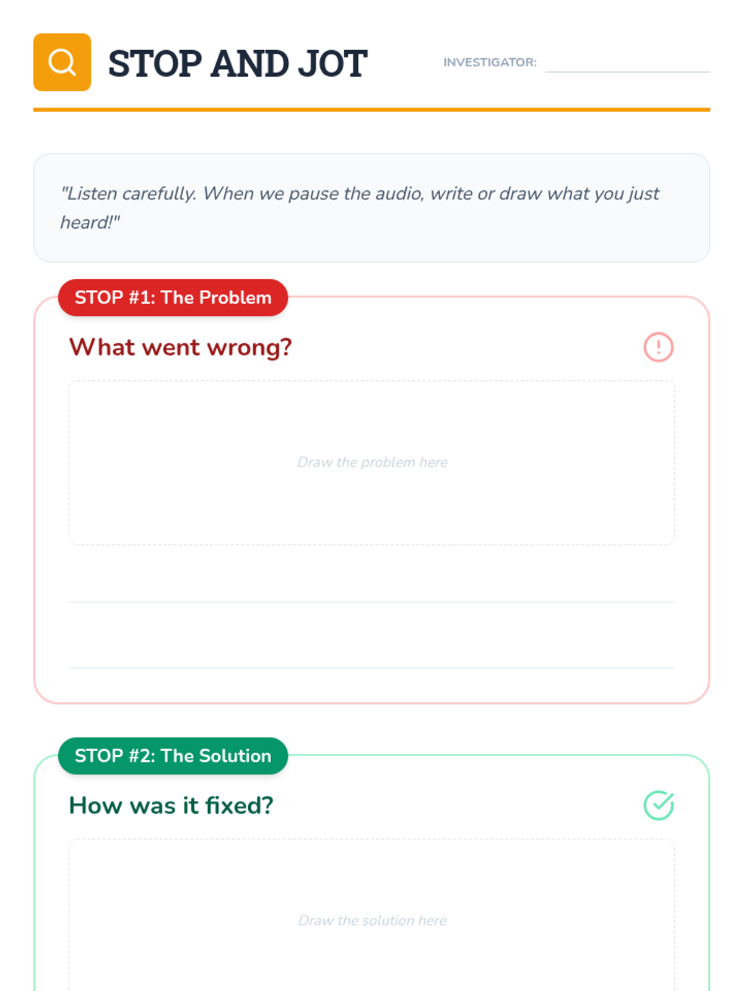
Task: Click the INVESTIGATOR label
Action: [x=490, y=63]
